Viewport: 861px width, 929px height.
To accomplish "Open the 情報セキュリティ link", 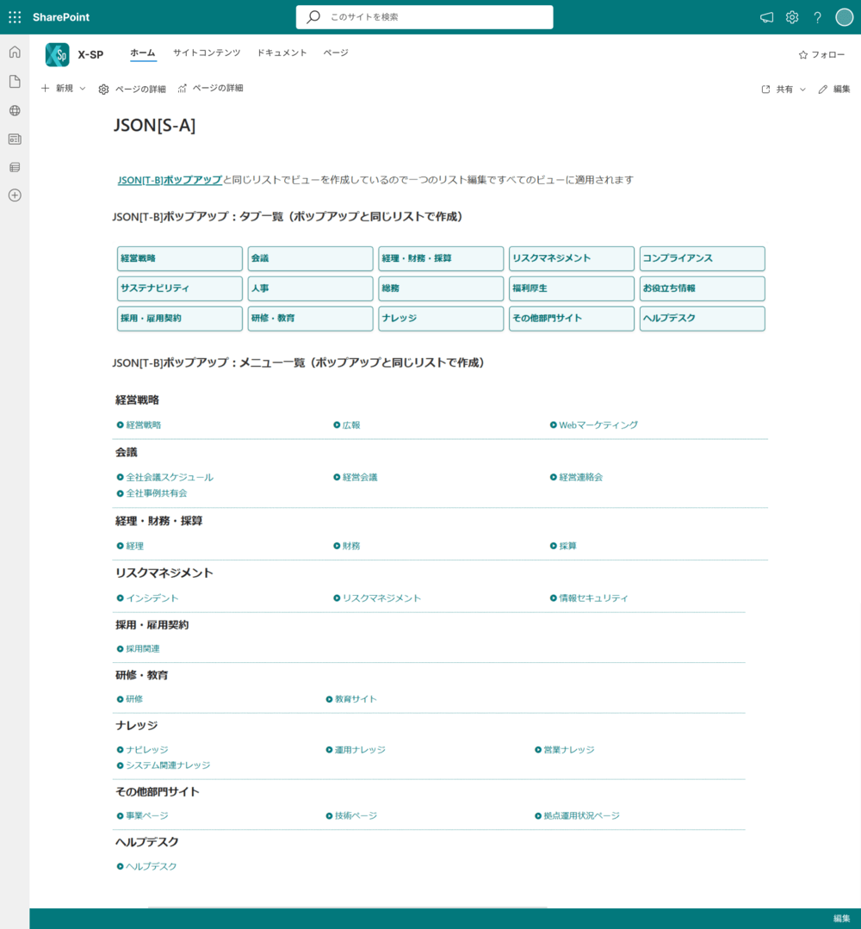I will tap(594, 598).
